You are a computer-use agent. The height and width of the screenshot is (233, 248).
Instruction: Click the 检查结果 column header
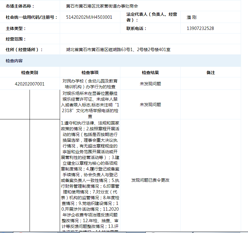pos(150,73)
